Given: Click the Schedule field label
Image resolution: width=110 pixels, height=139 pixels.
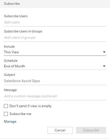Looking at the screenshot, I should (x=11, y=61).
